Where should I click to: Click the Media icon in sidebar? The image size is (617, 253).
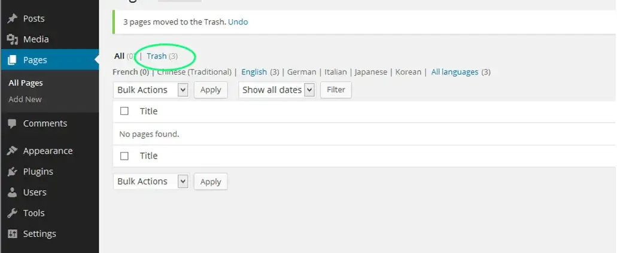[x=12, y=39]
